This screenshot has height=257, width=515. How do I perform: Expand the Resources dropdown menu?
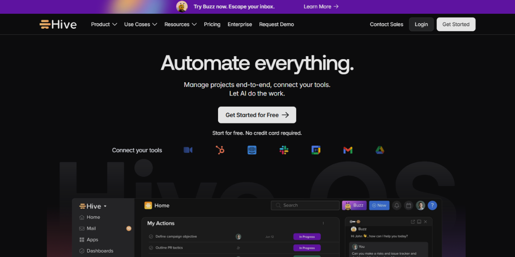pyautogui.click(x=180, y=24)
